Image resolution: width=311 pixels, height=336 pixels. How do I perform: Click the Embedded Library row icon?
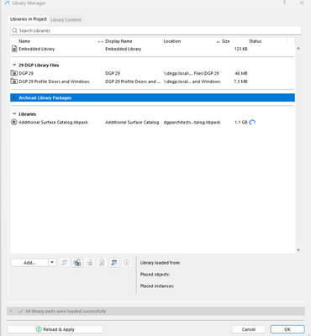(x=14, y=49)
